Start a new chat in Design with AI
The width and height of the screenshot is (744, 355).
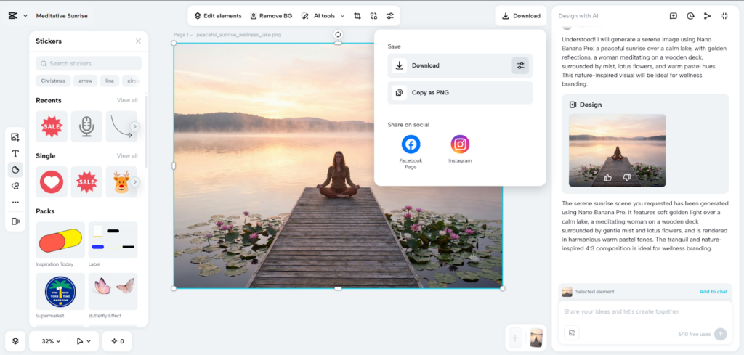pyautogui.click(x=674, y=16)
